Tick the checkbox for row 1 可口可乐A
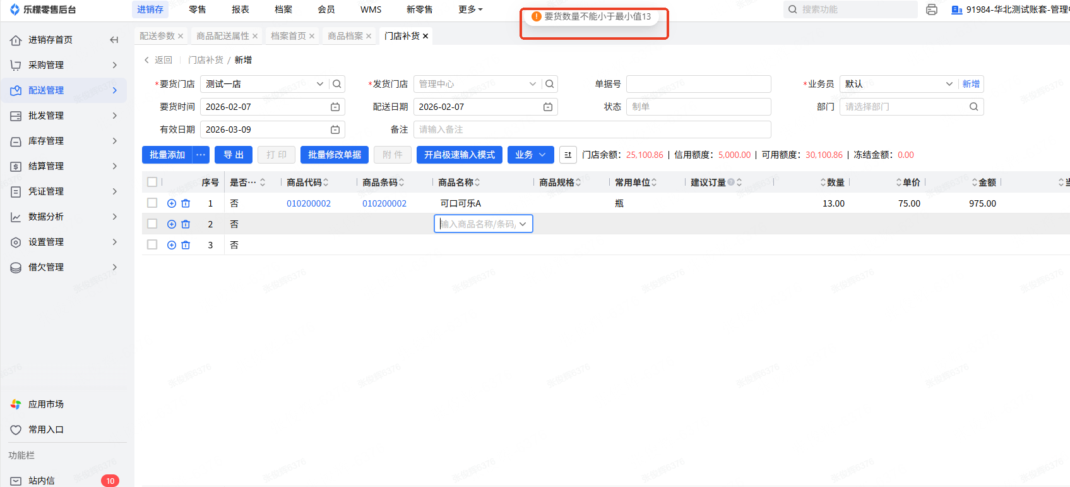The width and height of the screenshot is (1070, 487). point(152,203)
